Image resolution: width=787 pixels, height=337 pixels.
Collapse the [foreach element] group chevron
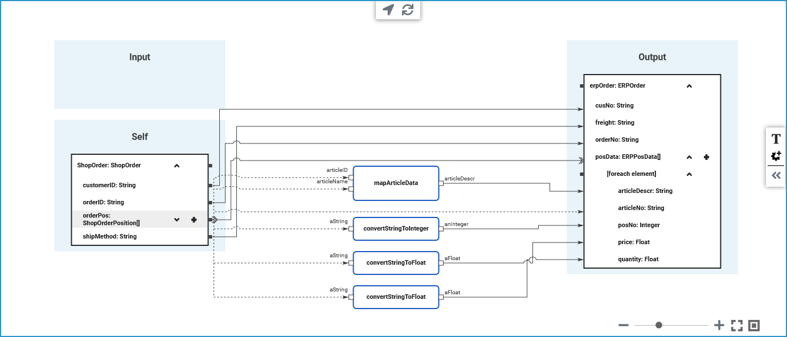689,174
